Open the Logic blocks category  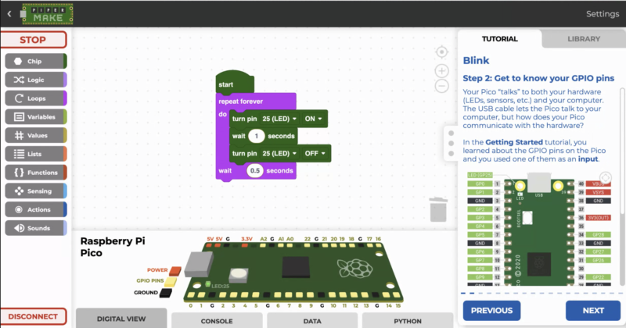[35, 80]
